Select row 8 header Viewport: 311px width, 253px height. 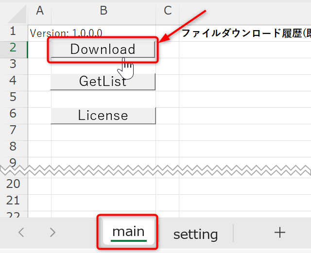pos(13,147)
